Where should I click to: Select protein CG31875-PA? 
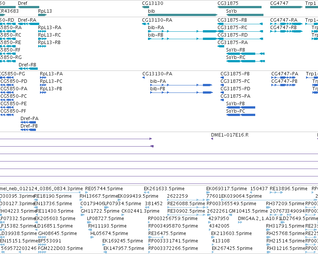pos(222,100)
